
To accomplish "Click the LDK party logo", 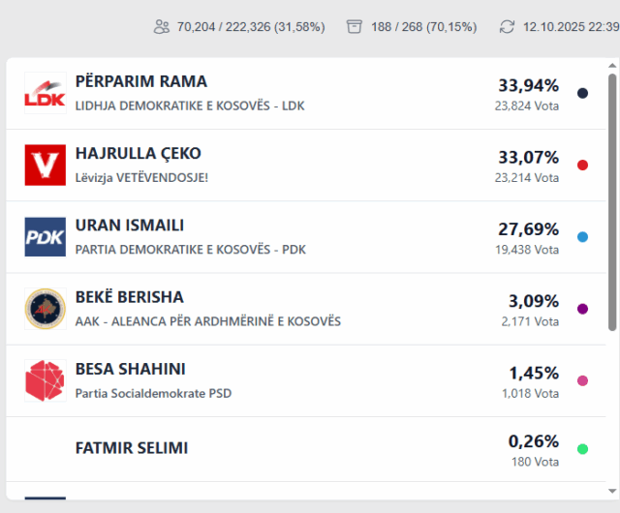I will (x=45, y=93).
